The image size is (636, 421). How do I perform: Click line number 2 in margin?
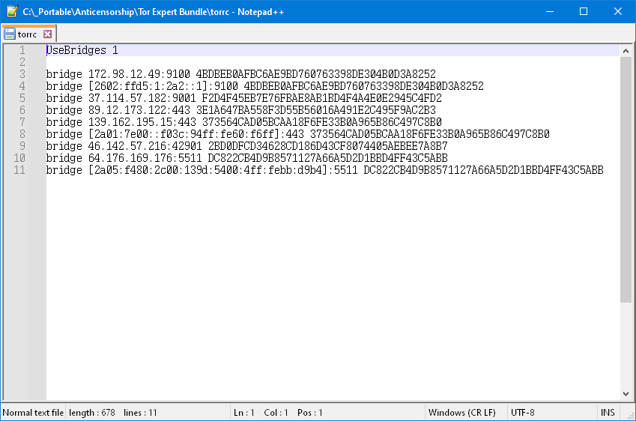[x=22, y=62]
